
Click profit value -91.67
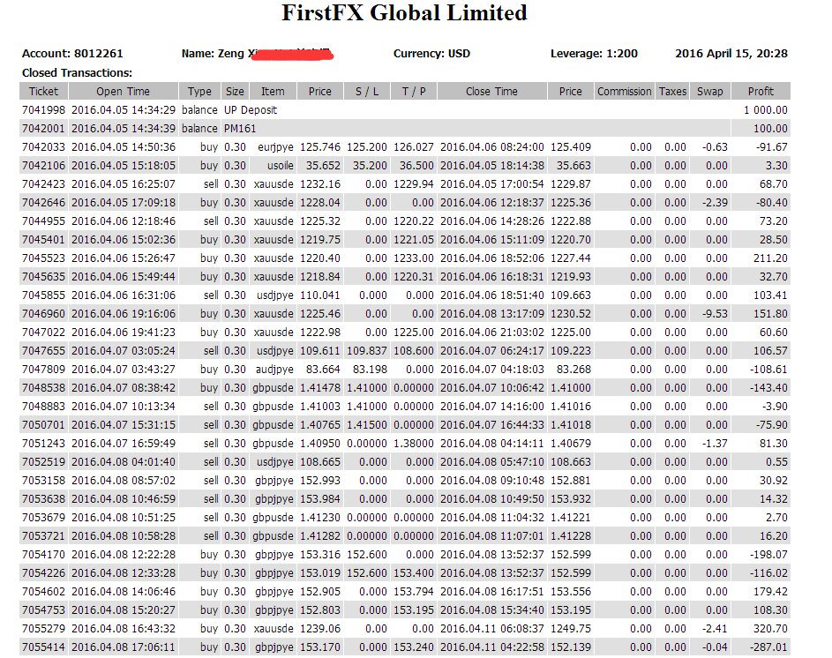pos(772,147)
